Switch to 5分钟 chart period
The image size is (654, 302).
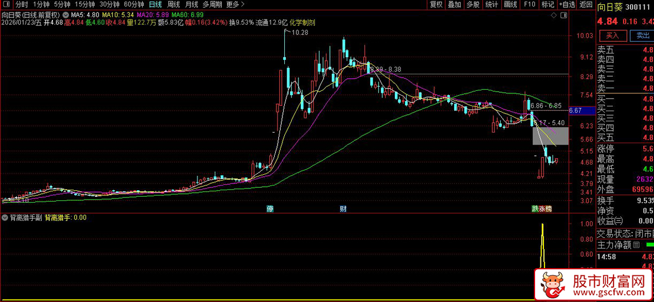tap(62, 5)
